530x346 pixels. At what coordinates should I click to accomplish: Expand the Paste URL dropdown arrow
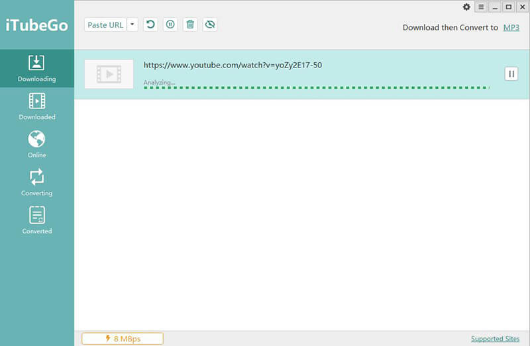coord(132,24)
